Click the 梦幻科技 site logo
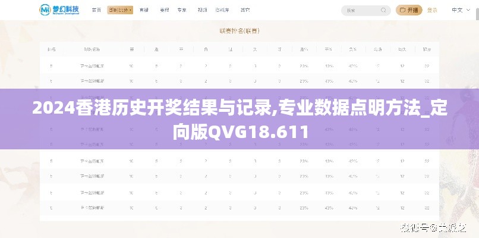This screenshot has height=238, width=479. click(59, 10)
